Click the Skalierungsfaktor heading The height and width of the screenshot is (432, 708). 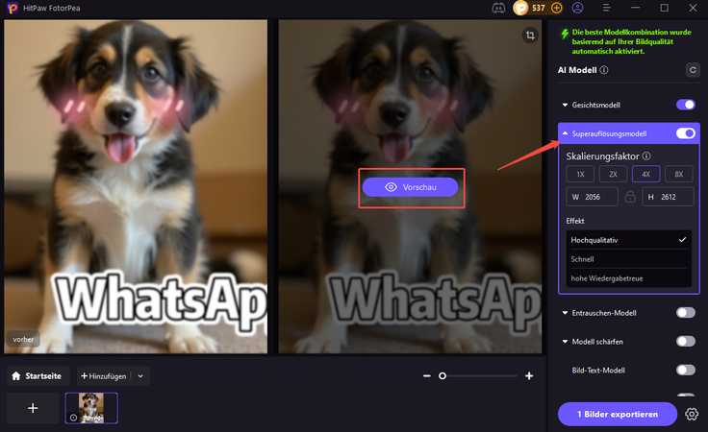[602, 156]
